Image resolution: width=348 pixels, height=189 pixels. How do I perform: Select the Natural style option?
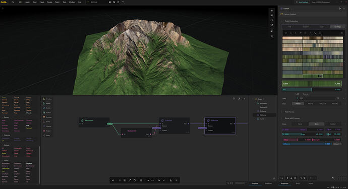310,104
